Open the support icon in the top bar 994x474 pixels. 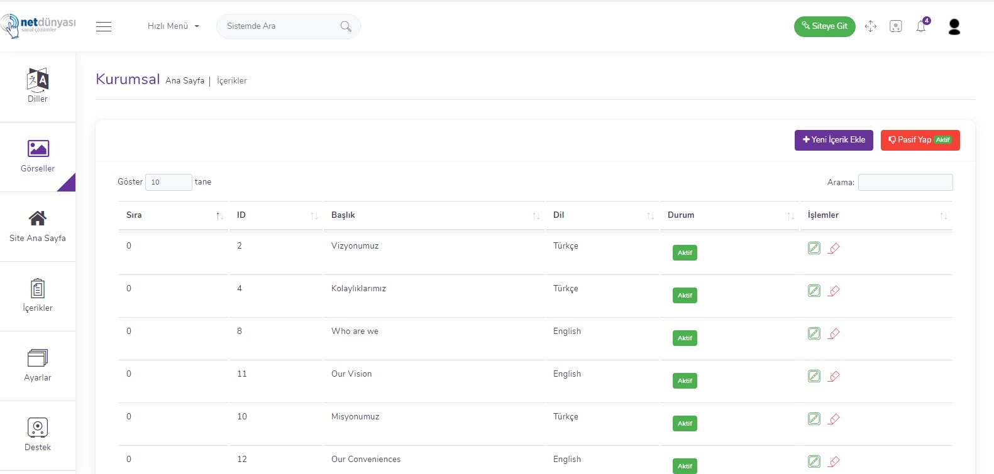[896, 26]
